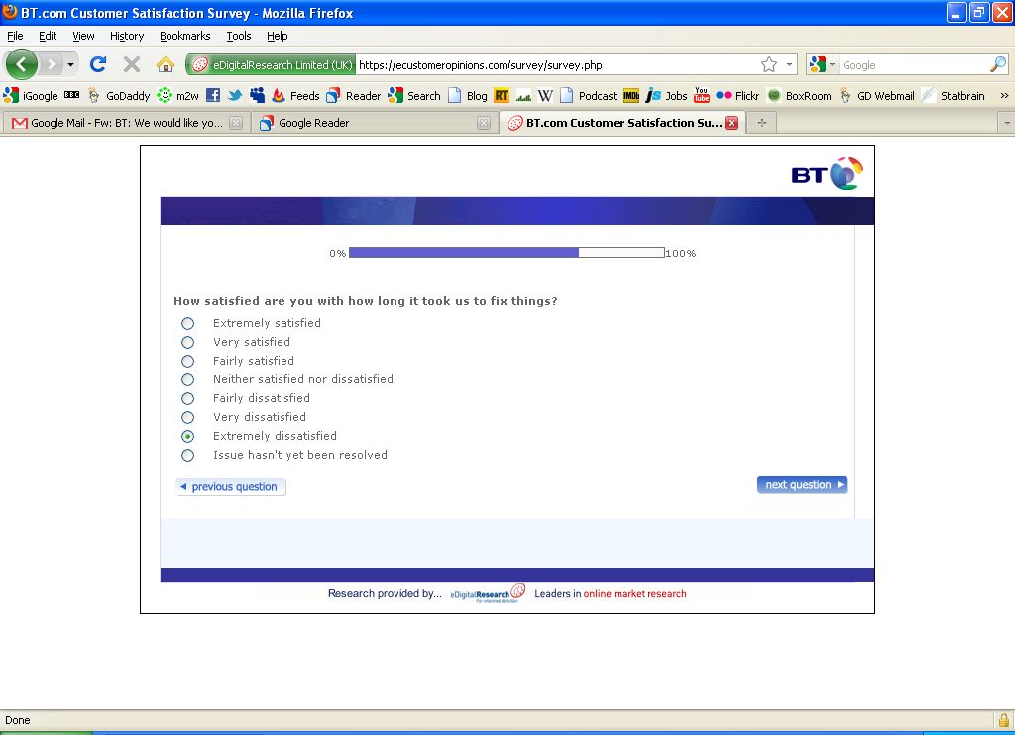The image size is (1015, 735).
Task: Open the Wikipedia W bookmark
Action: point(545,96)
